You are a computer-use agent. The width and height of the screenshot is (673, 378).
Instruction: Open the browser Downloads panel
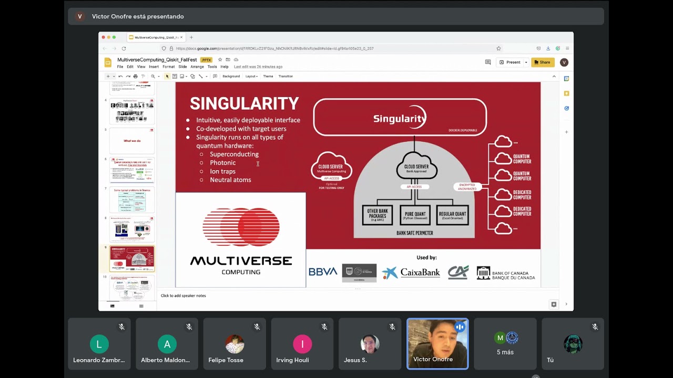click(548, 48)
